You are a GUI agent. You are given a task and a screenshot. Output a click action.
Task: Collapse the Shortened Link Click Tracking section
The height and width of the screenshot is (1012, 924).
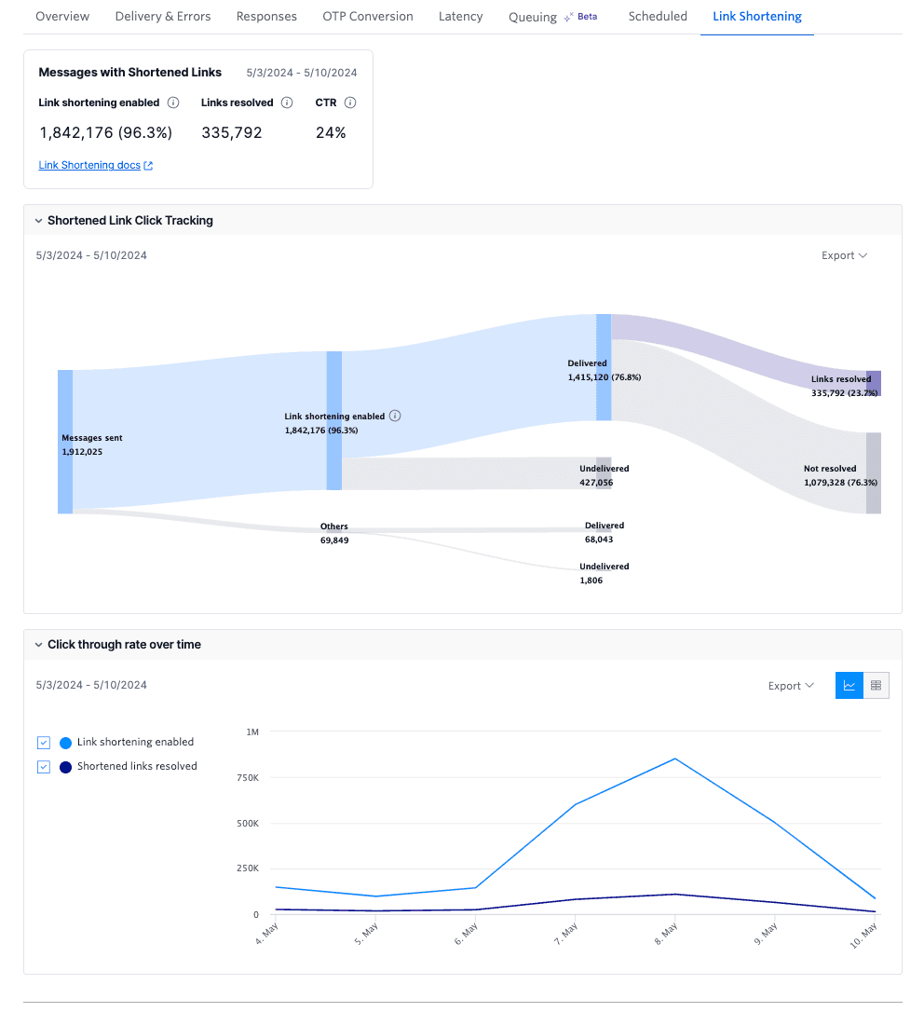38,220
